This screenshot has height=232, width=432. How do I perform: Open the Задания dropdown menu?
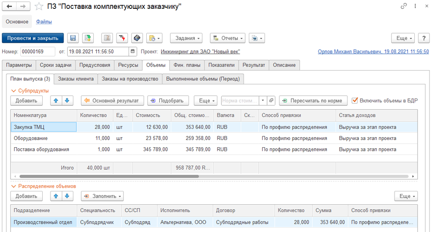(x=186, y=38)
